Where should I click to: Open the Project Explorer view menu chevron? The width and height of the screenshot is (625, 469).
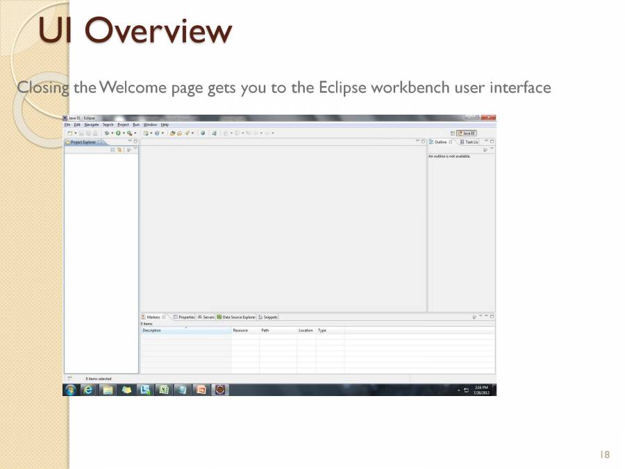tap(129, 149)
